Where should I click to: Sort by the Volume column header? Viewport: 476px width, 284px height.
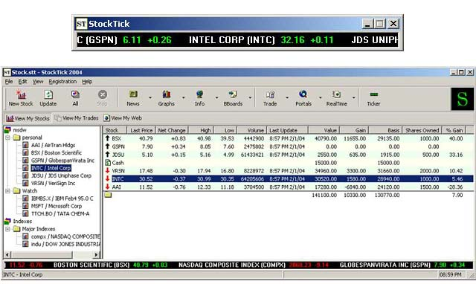pyautogui.click(x=251, y=130)
